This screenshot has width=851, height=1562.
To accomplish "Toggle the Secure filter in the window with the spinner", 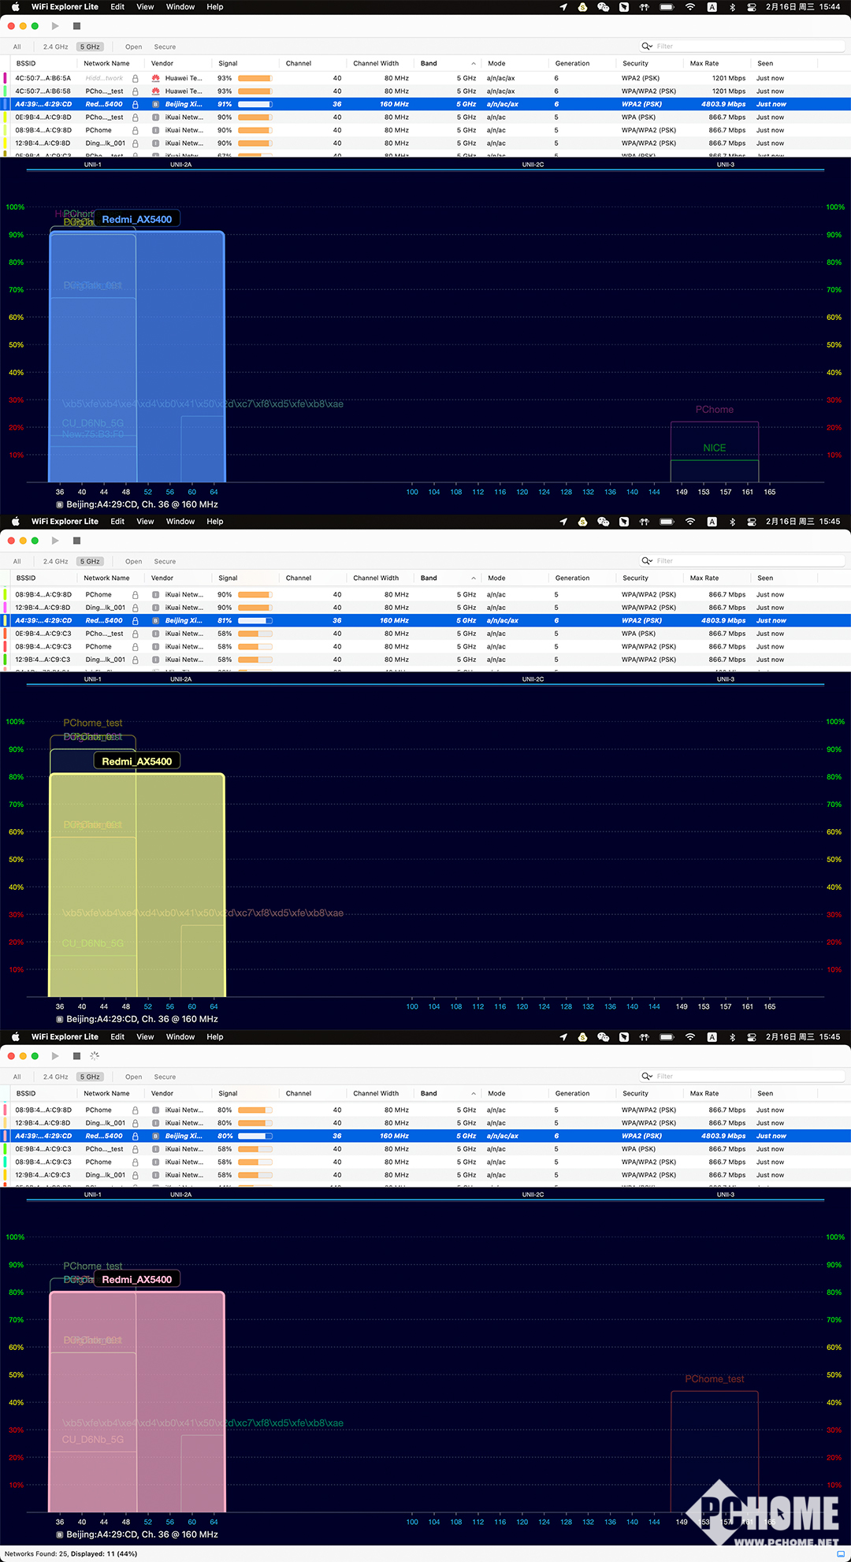I will [x=165, y=1077].
